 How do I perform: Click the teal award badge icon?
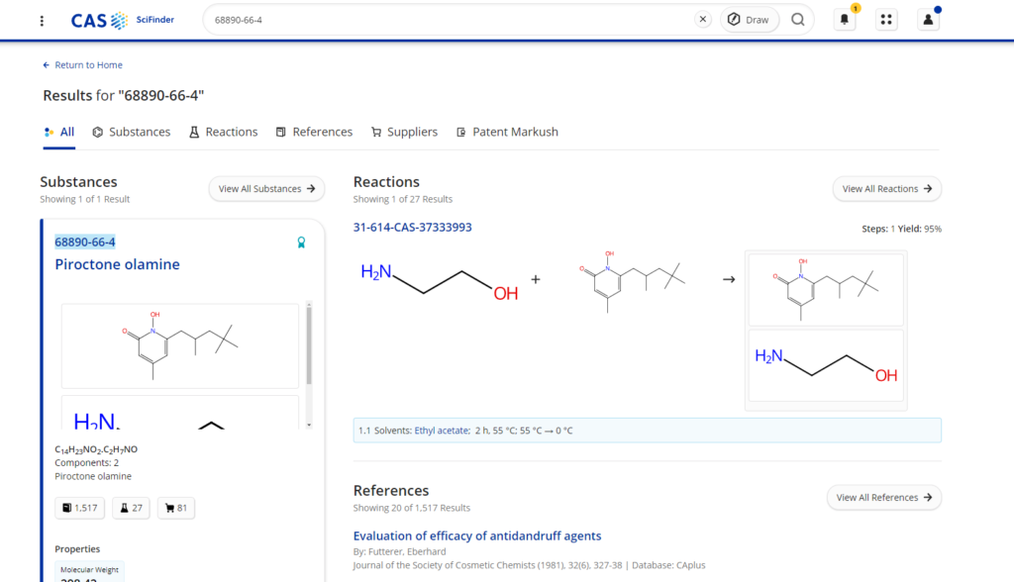pyautogui.click(x=301, y=242)
